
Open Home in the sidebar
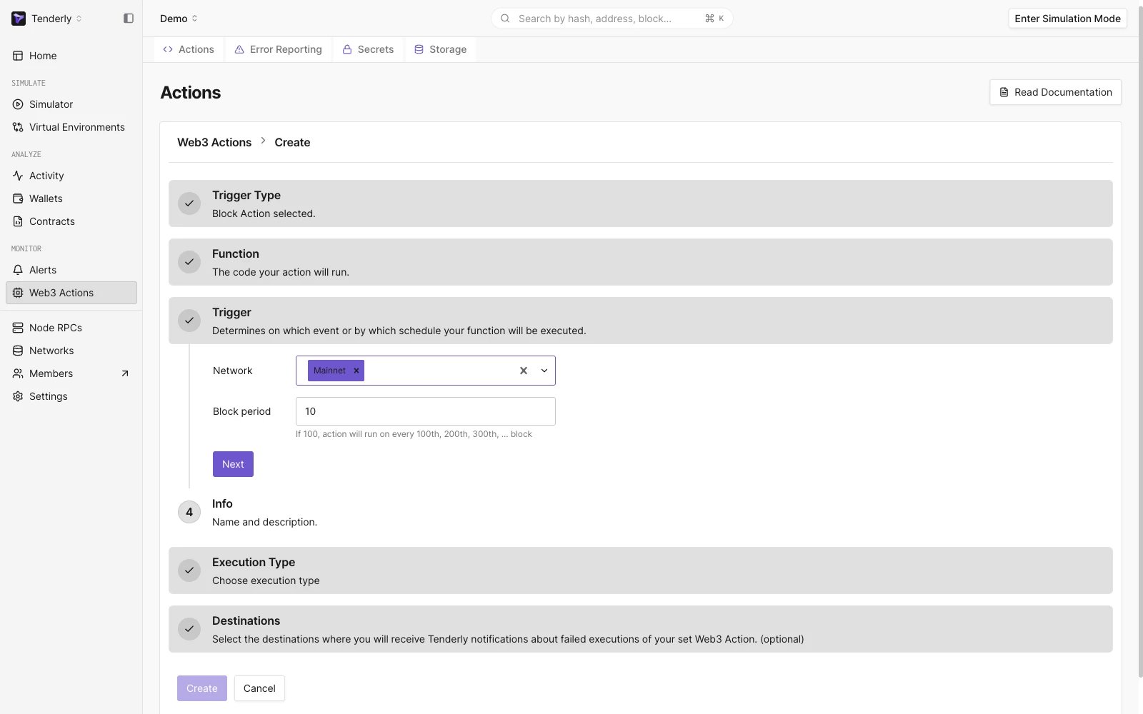point(71,56)
